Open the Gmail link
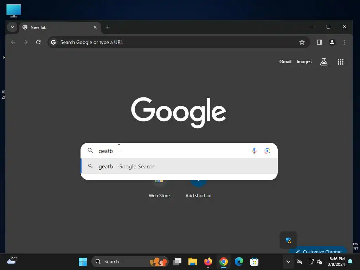The width and height of the screenshot is (360, 270). click(x=285, y=62)
